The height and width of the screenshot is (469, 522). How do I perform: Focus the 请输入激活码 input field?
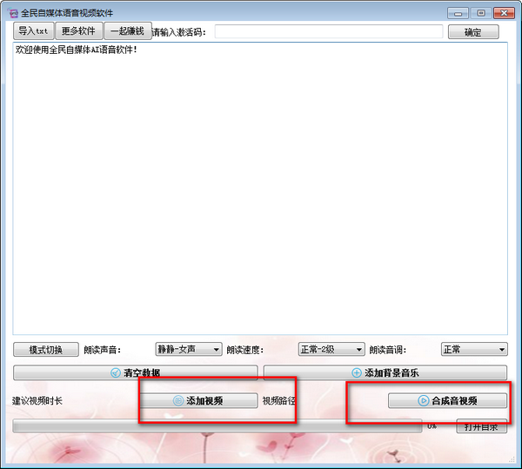(329, 32)
